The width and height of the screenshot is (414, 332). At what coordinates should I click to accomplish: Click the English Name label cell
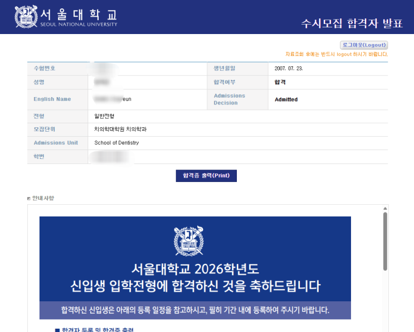tap(57, 99)
